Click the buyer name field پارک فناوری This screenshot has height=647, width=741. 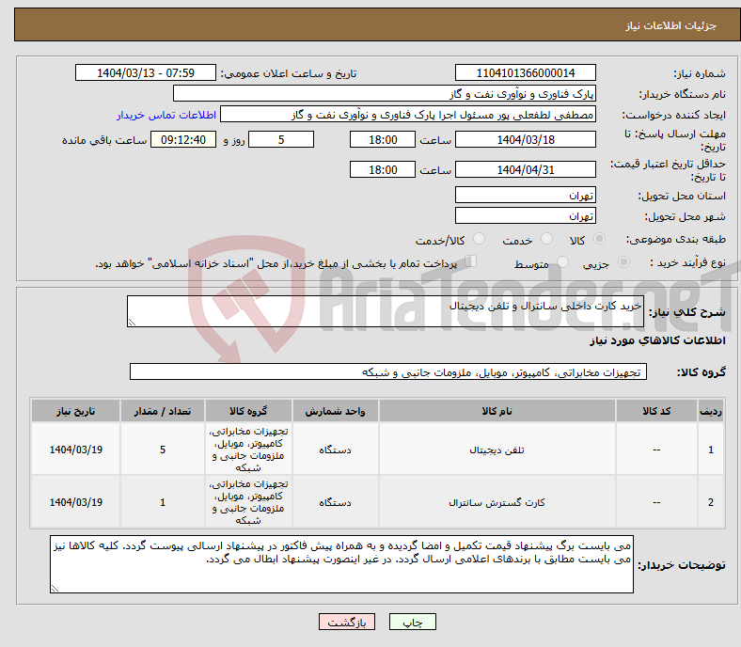pyautogui.click(x=385, y=94)
